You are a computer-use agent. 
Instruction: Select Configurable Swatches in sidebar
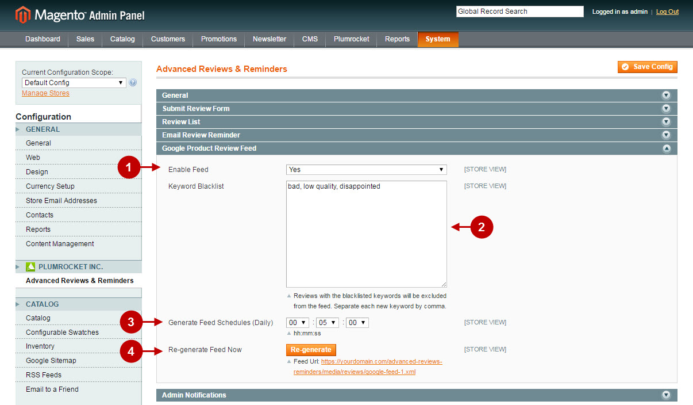(x=62, y=333)
